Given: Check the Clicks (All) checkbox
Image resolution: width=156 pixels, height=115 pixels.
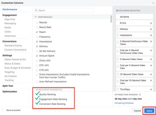Looking at the screenshot, I should tap(37, 60).
